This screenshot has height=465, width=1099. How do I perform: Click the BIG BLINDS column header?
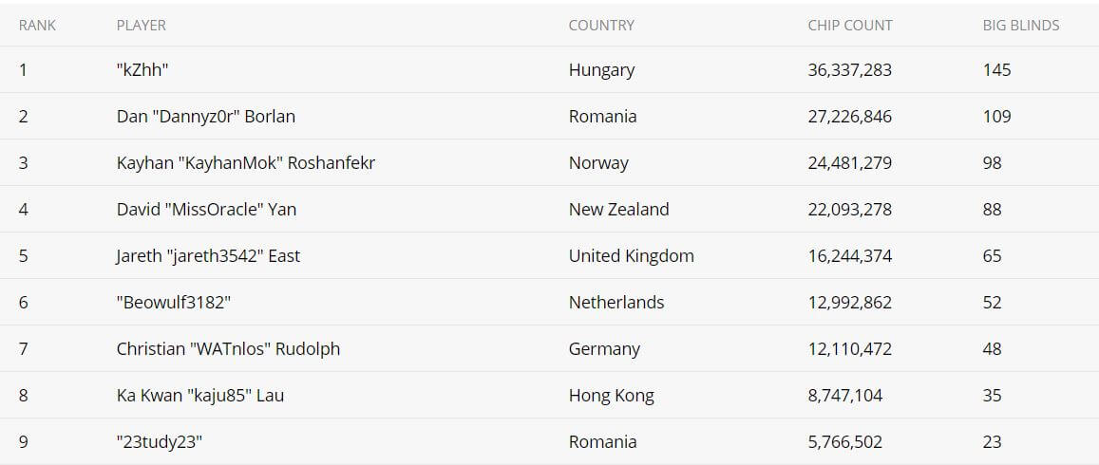[x=1021, y=26]
